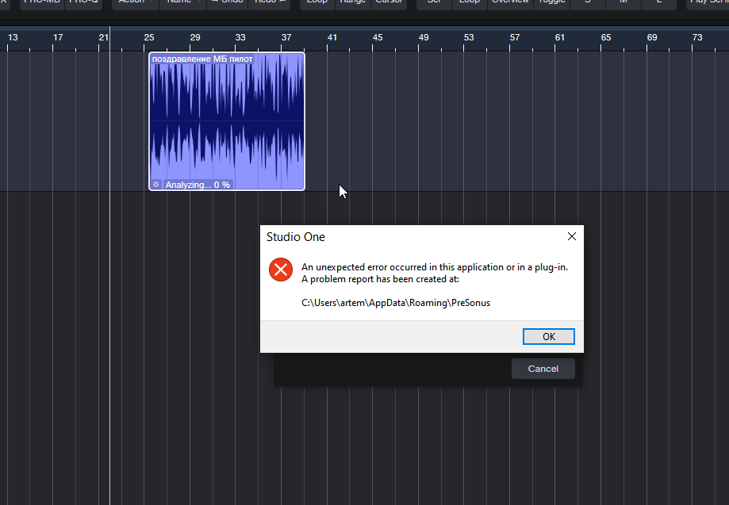The width and height of the screenshot is (729, 505).
Task: Click bar 65 on the timeline ruler
Action: coord(606,37)
